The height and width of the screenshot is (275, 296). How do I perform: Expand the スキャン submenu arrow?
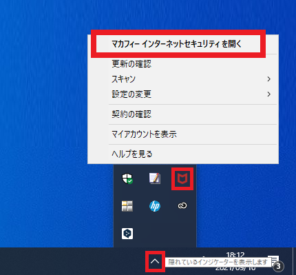(x=269, y=79)
